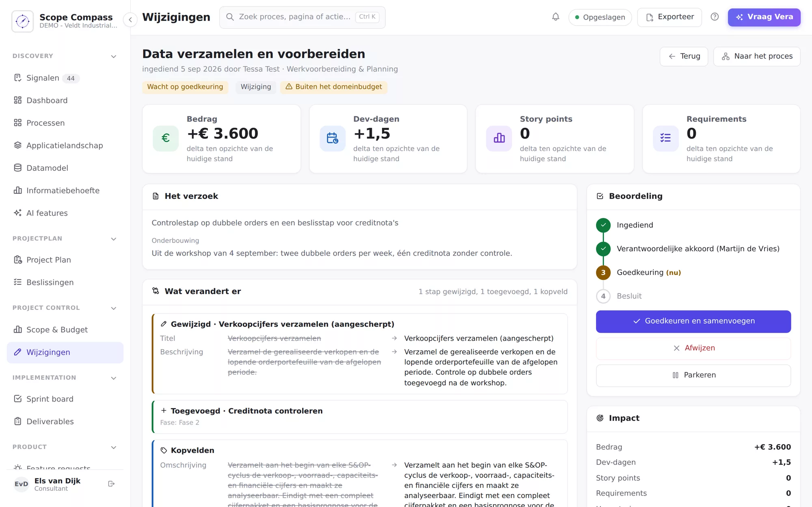The image size is (812, 507).
Task: Click the Wijziging badge
Action: [256, 87]
